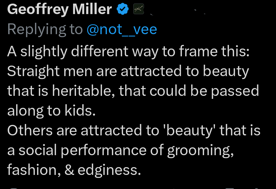
Task: Click the view count indicator on the action bar
Action: pyautogui.click(x=173, y=188)
